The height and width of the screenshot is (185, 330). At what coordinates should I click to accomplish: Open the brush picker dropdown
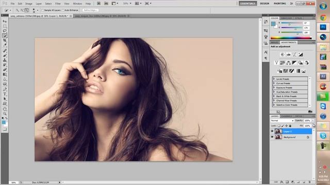pos(38,10)
